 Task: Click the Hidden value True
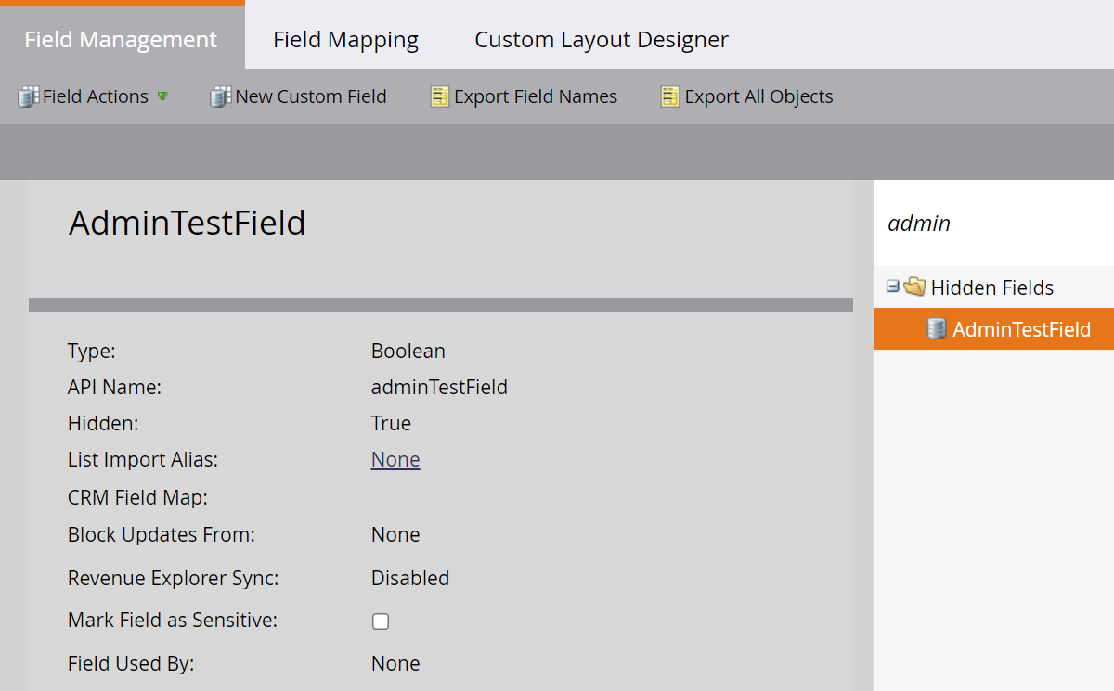point(391,423)
